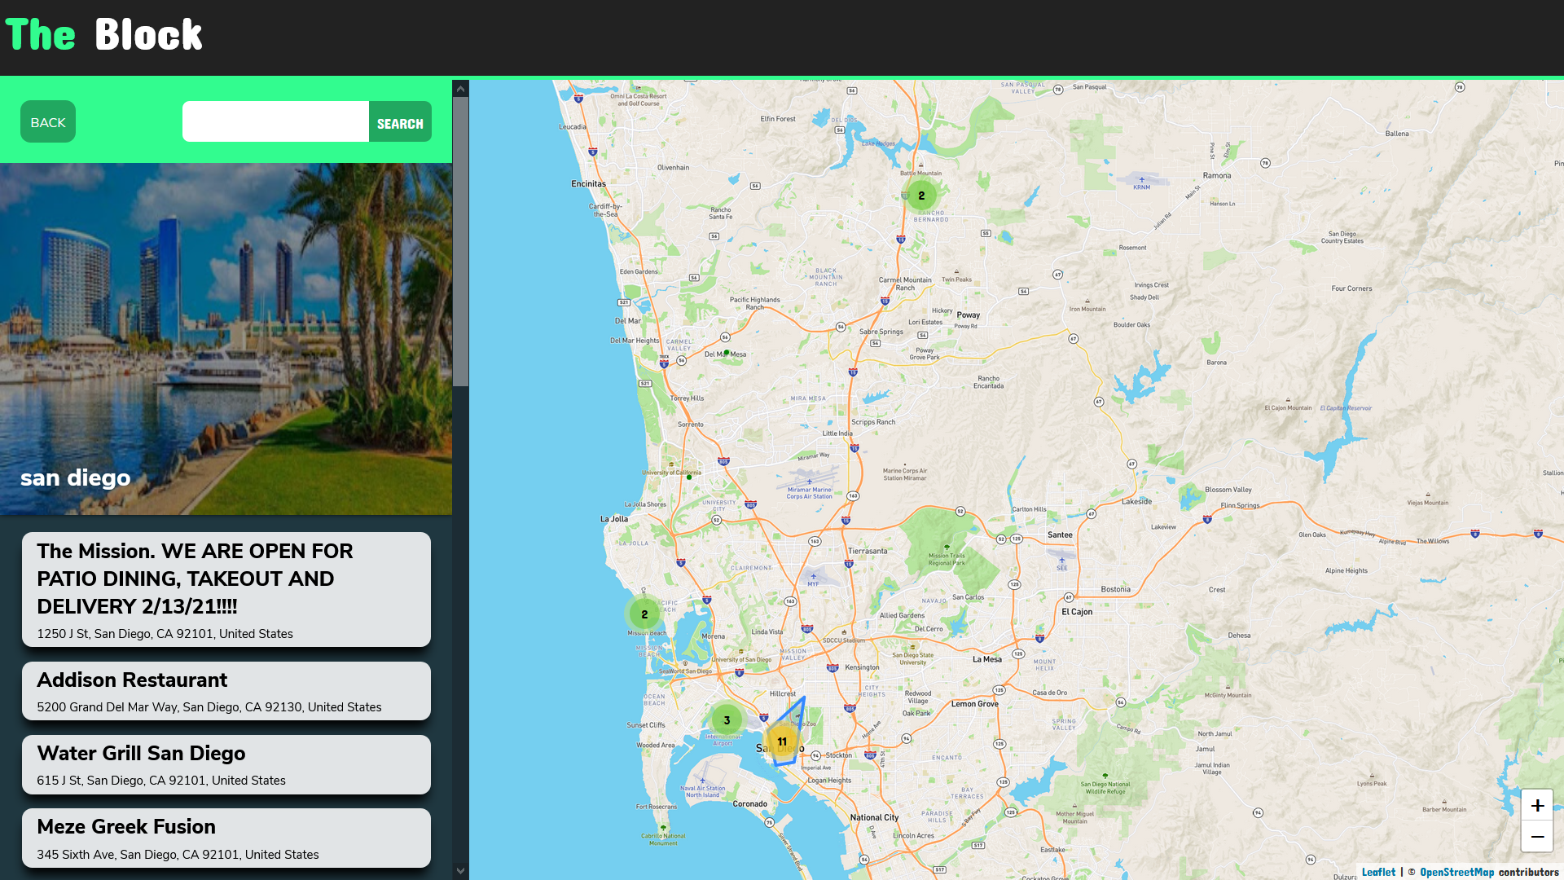Viewport: 1564px width, 880px height.
Task: Open the Leaflet attribution link
Action: point(1378,872)
